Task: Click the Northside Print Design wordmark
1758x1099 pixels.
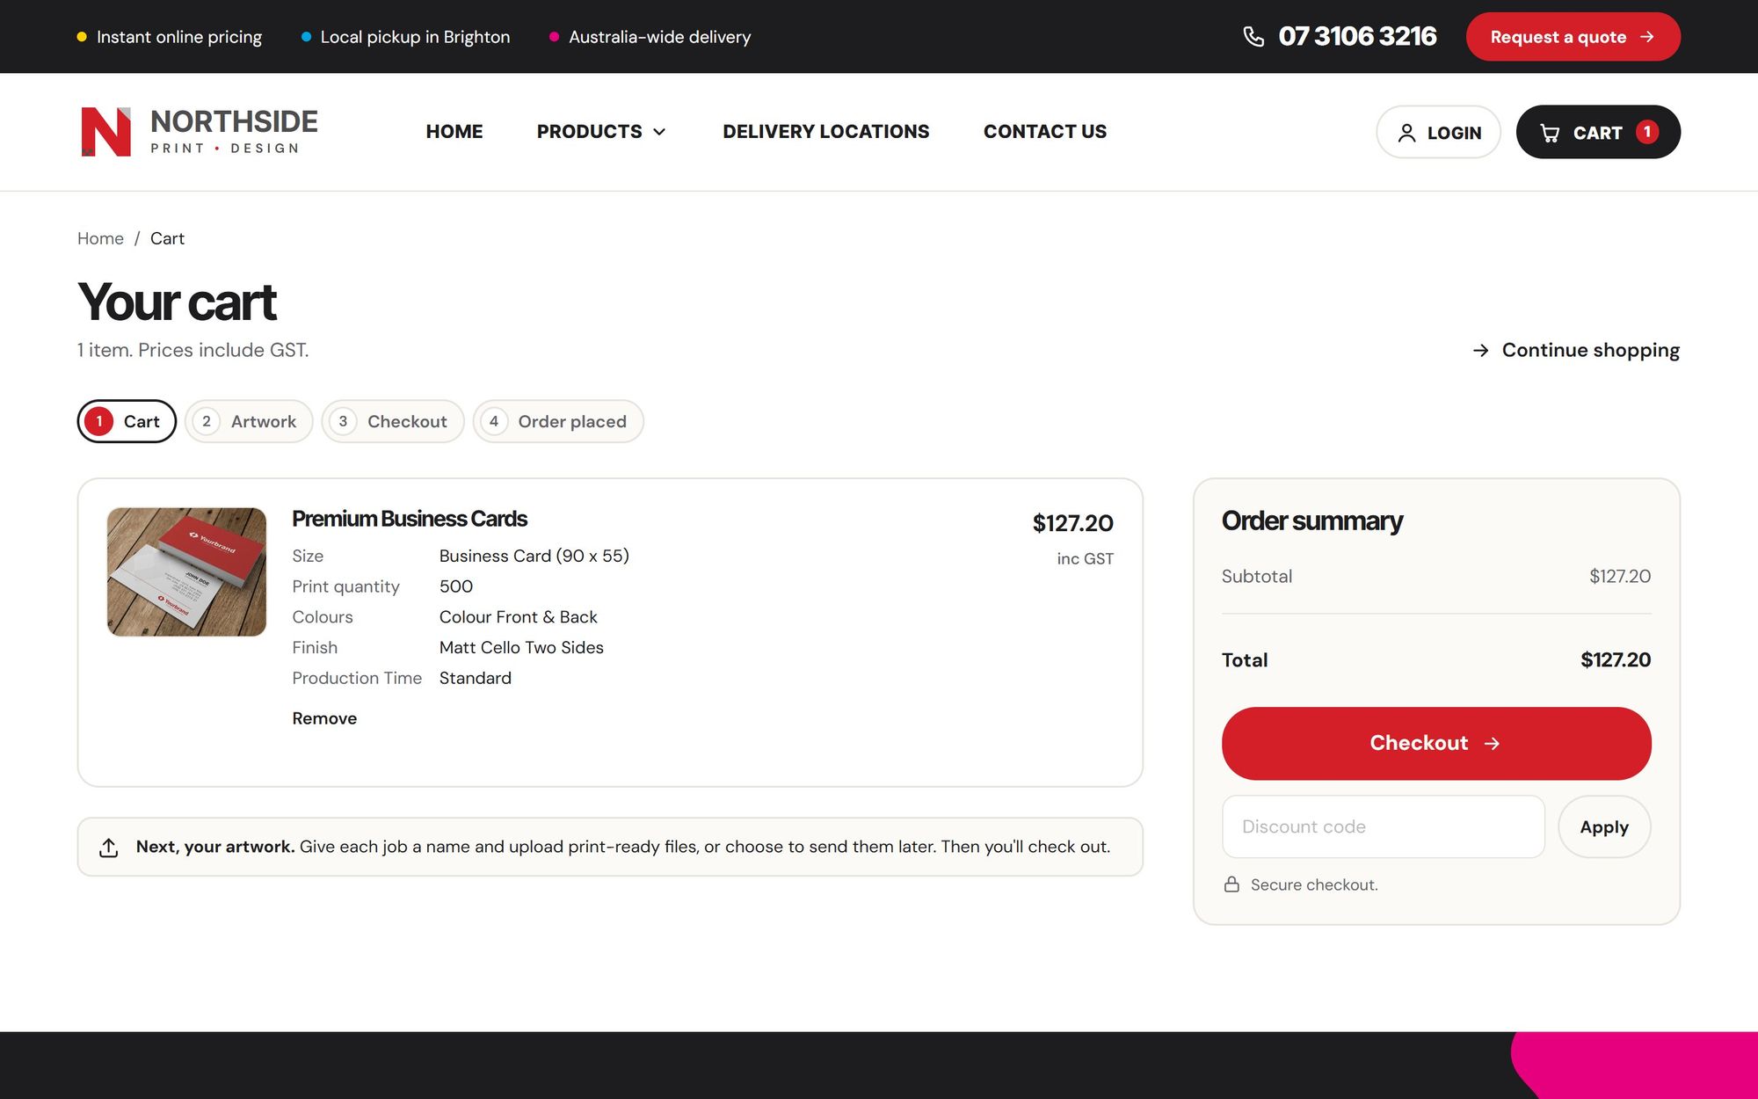Action: [234, 131]
